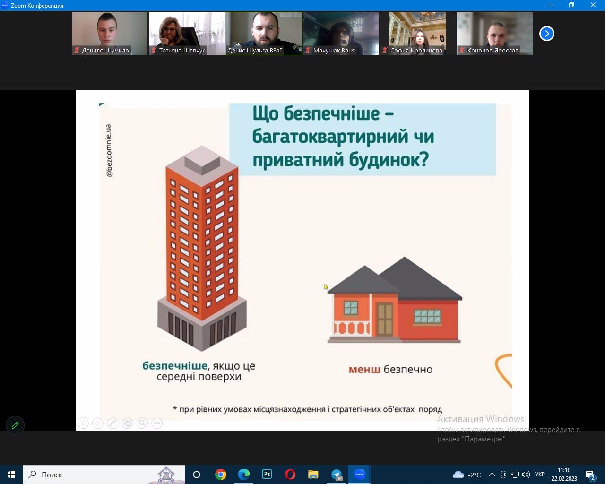Open the slide pen pointer tool
Image resolution: width=605 pixels, height=484 pixels.
point(112,423)
